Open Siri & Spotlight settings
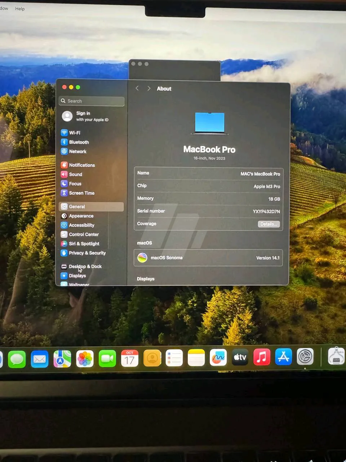346x462 pixels. tap(80, 244)
